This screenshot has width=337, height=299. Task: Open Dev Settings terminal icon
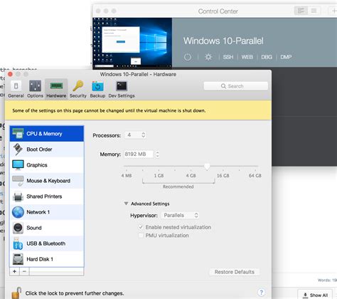click(122, 86)
